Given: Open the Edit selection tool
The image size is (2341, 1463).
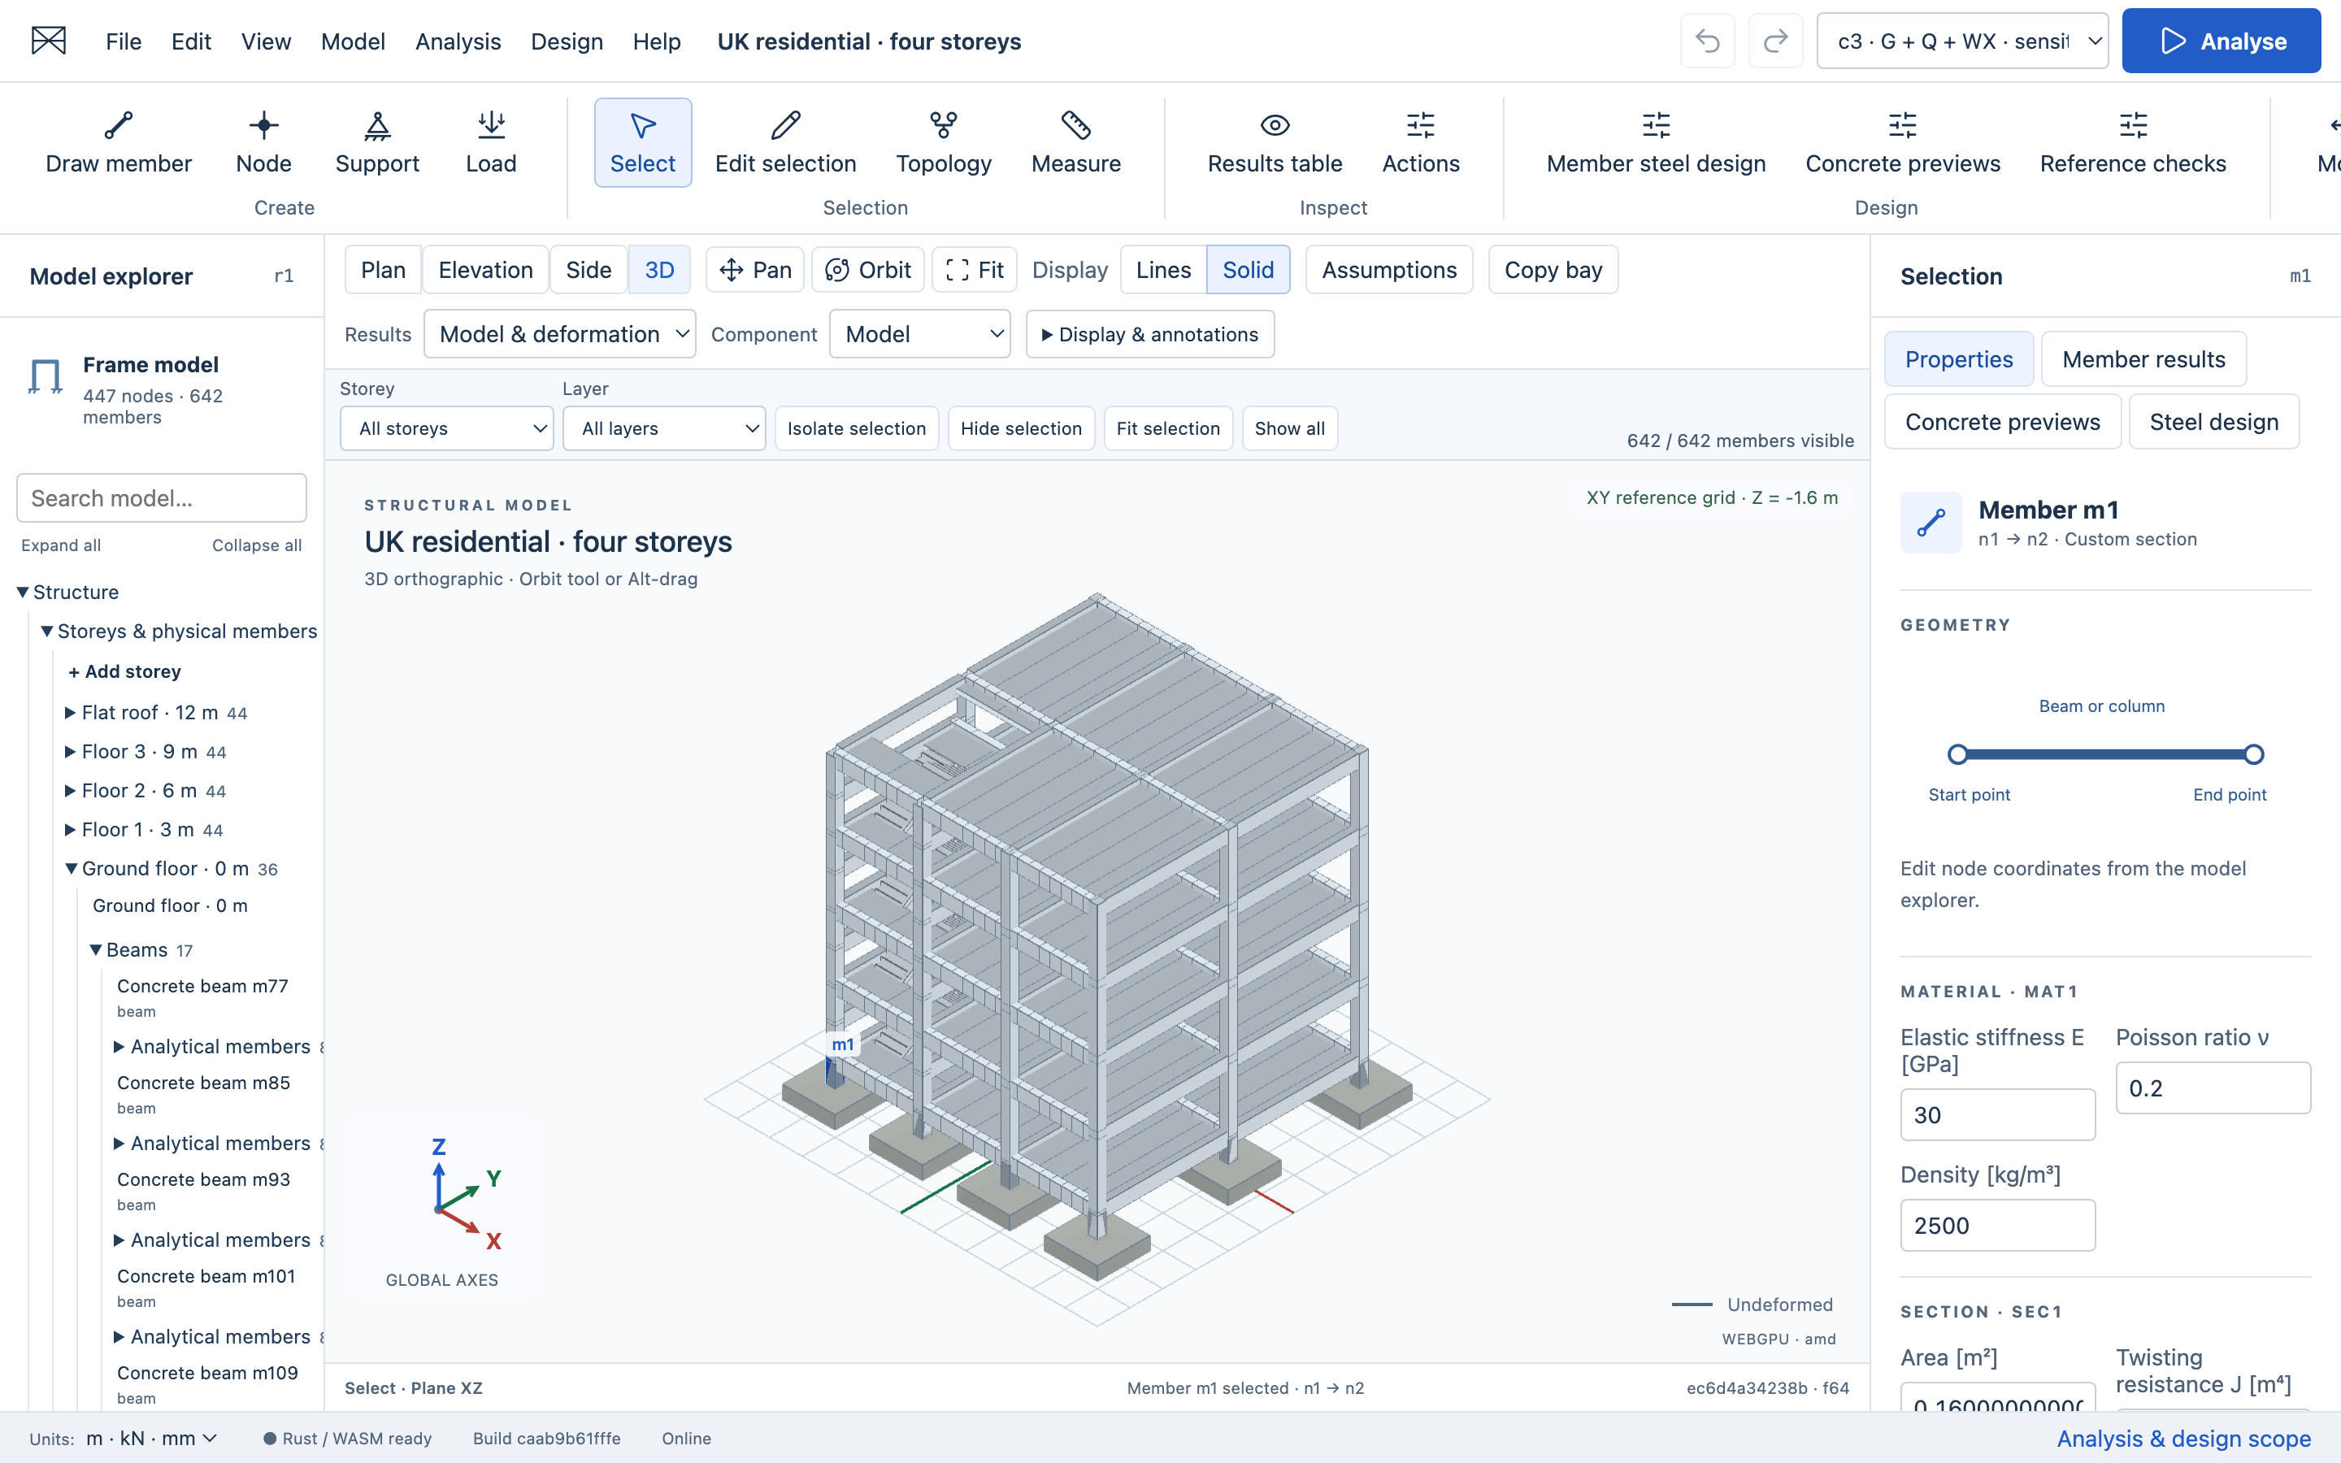Looking at the screenshot, I should 785,143.
